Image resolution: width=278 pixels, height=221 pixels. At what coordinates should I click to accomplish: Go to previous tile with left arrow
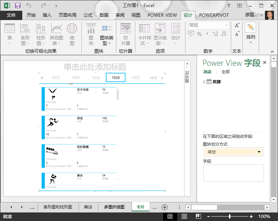point(42,78)
